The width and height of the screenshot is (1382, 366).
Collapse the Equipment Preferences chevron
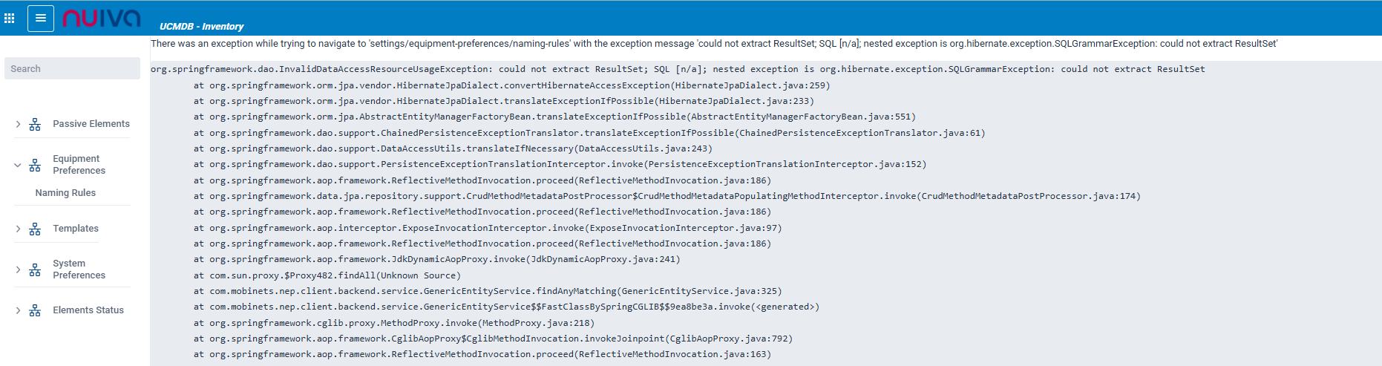[x=18, y=166]
